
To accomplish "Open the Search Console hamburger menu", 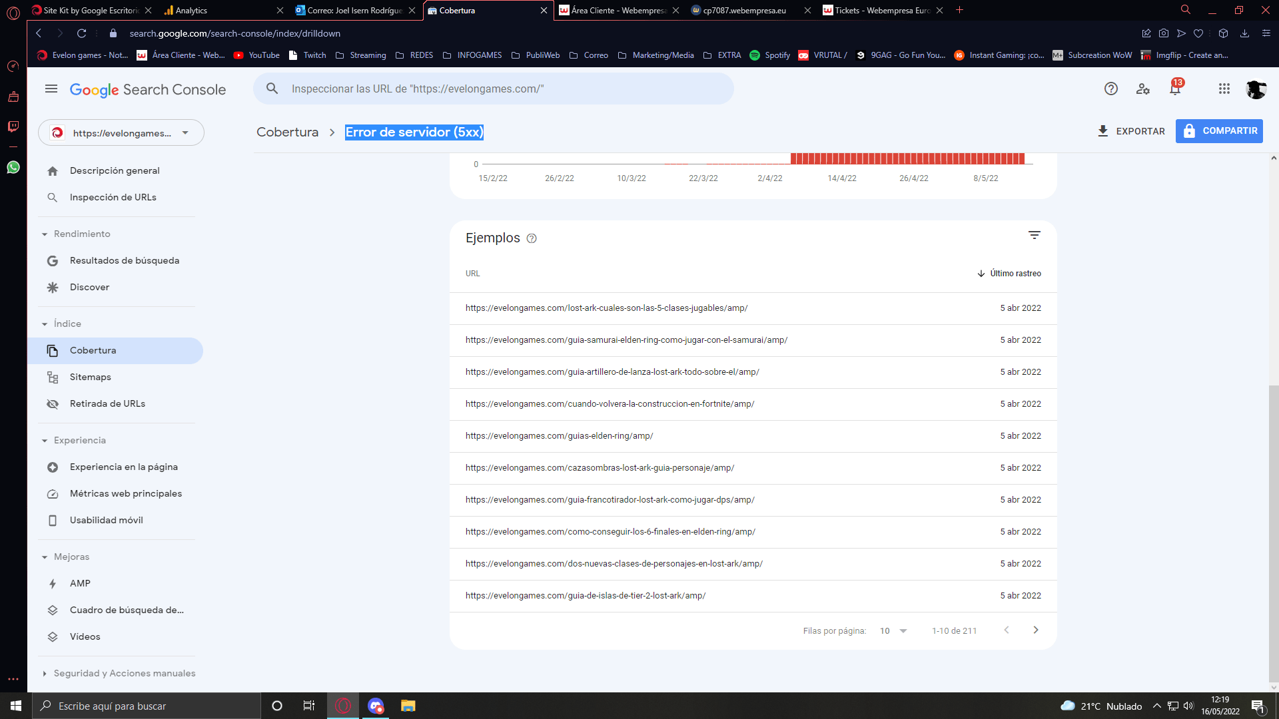I will pyautogui.click(x=51, y=89).
